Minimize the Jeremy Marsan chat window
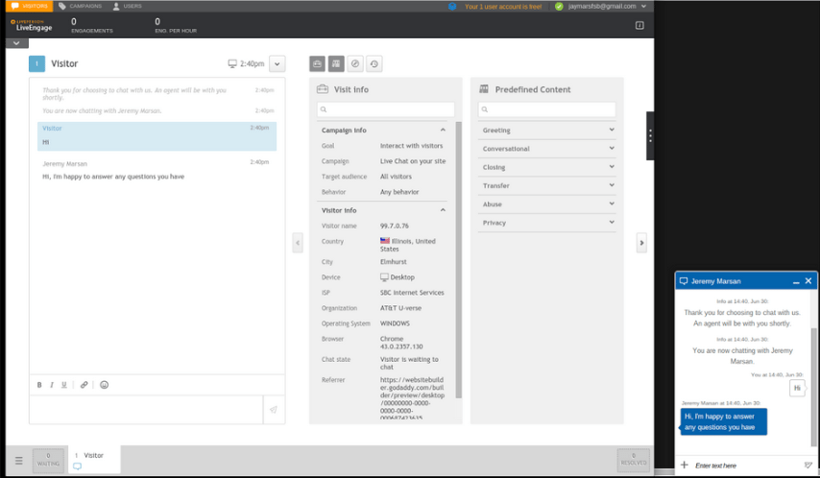 [x=796, y=282]
